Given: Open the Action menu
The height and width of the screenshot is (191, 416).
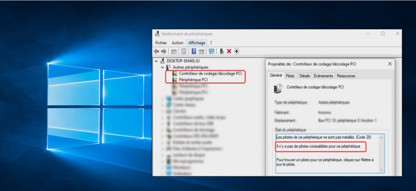Looking at the screenshot, I should pyautogui.click(x=178, y=43).
